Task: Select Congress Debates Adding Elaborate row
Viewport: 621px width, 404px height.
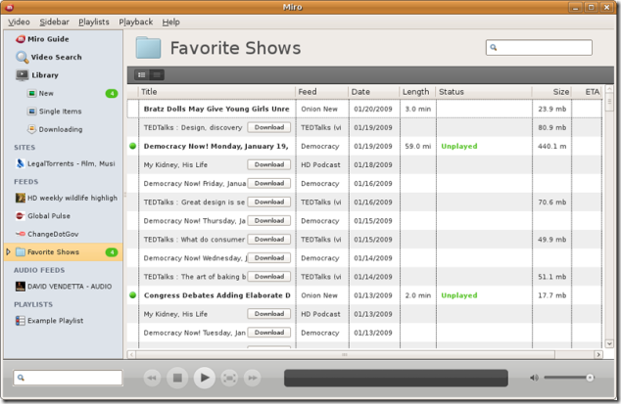Action: tap(364, 295)
